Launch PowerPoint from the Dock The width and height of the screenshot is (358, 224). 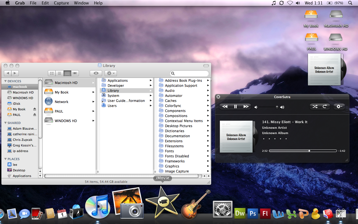click(x=303, y=214)
